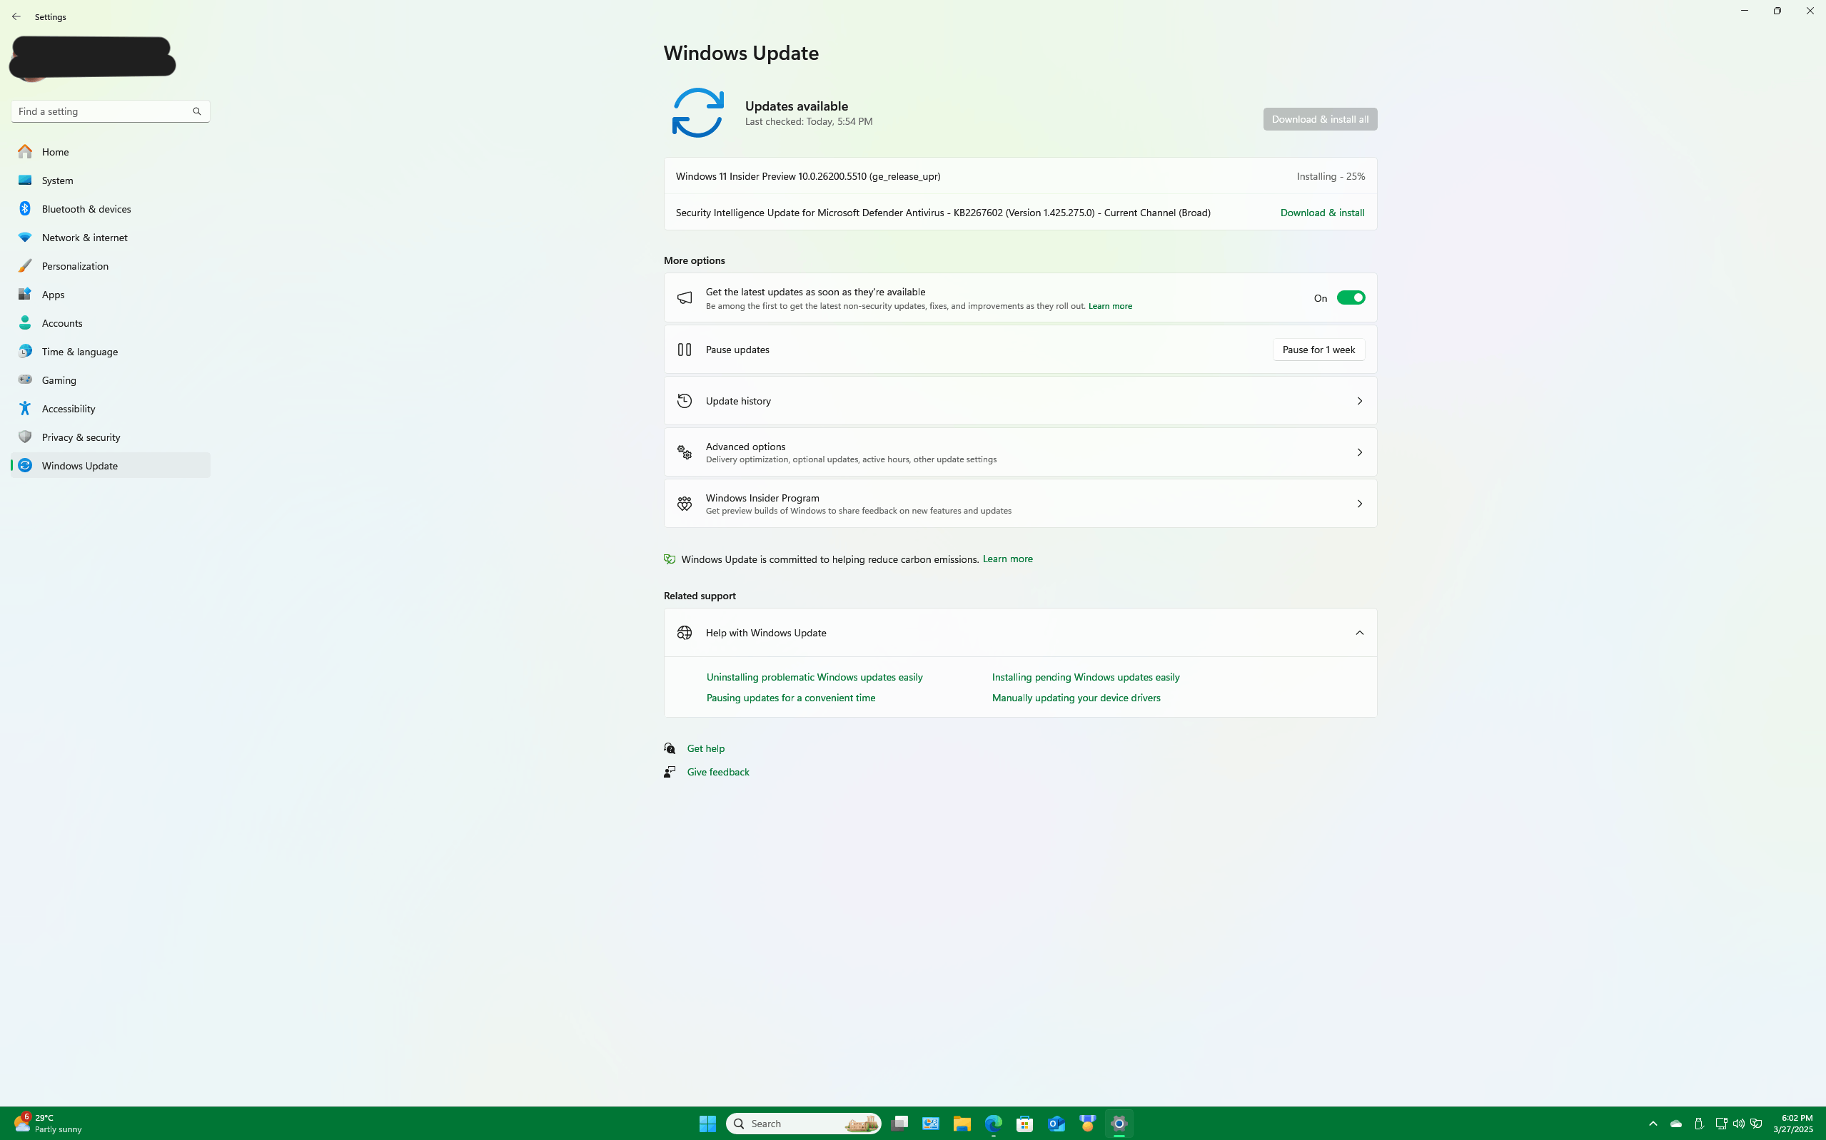
Task: Collapse Help with Windows Update section
Action: click(1359, 633)
